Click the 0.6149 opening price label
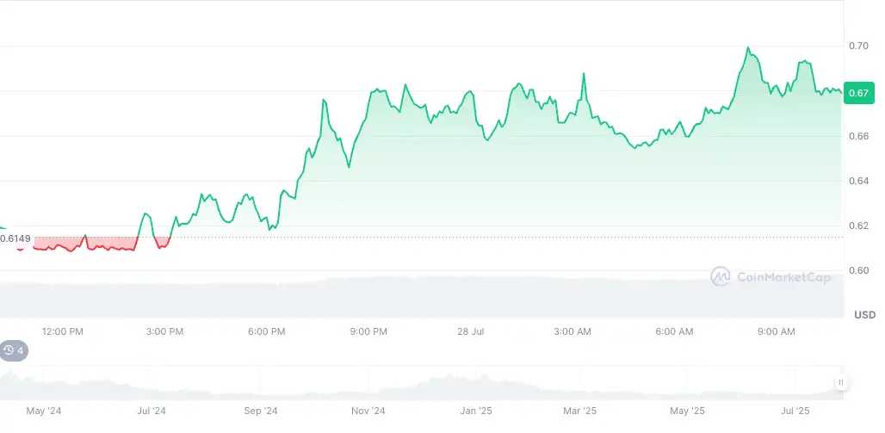The image size is (885, 433). 15,238
